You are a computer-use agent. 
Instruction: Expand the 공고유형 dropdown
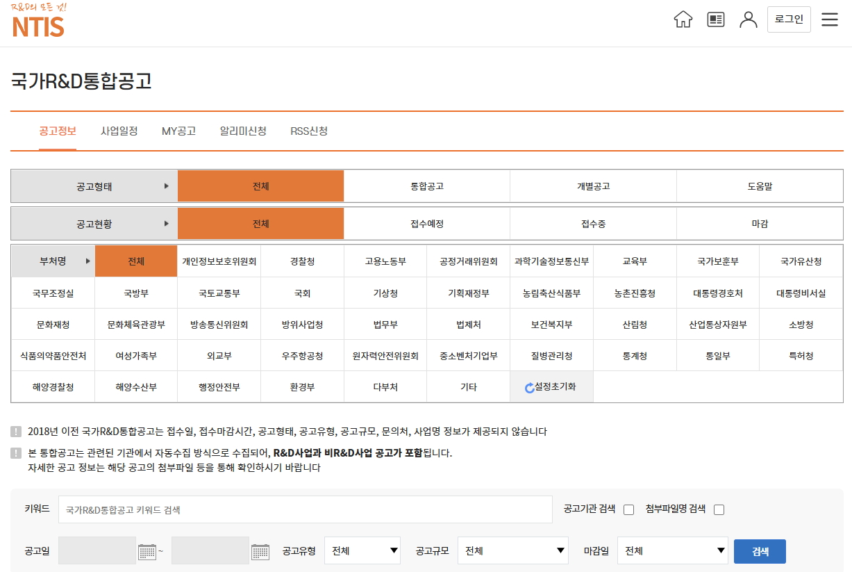362,551
